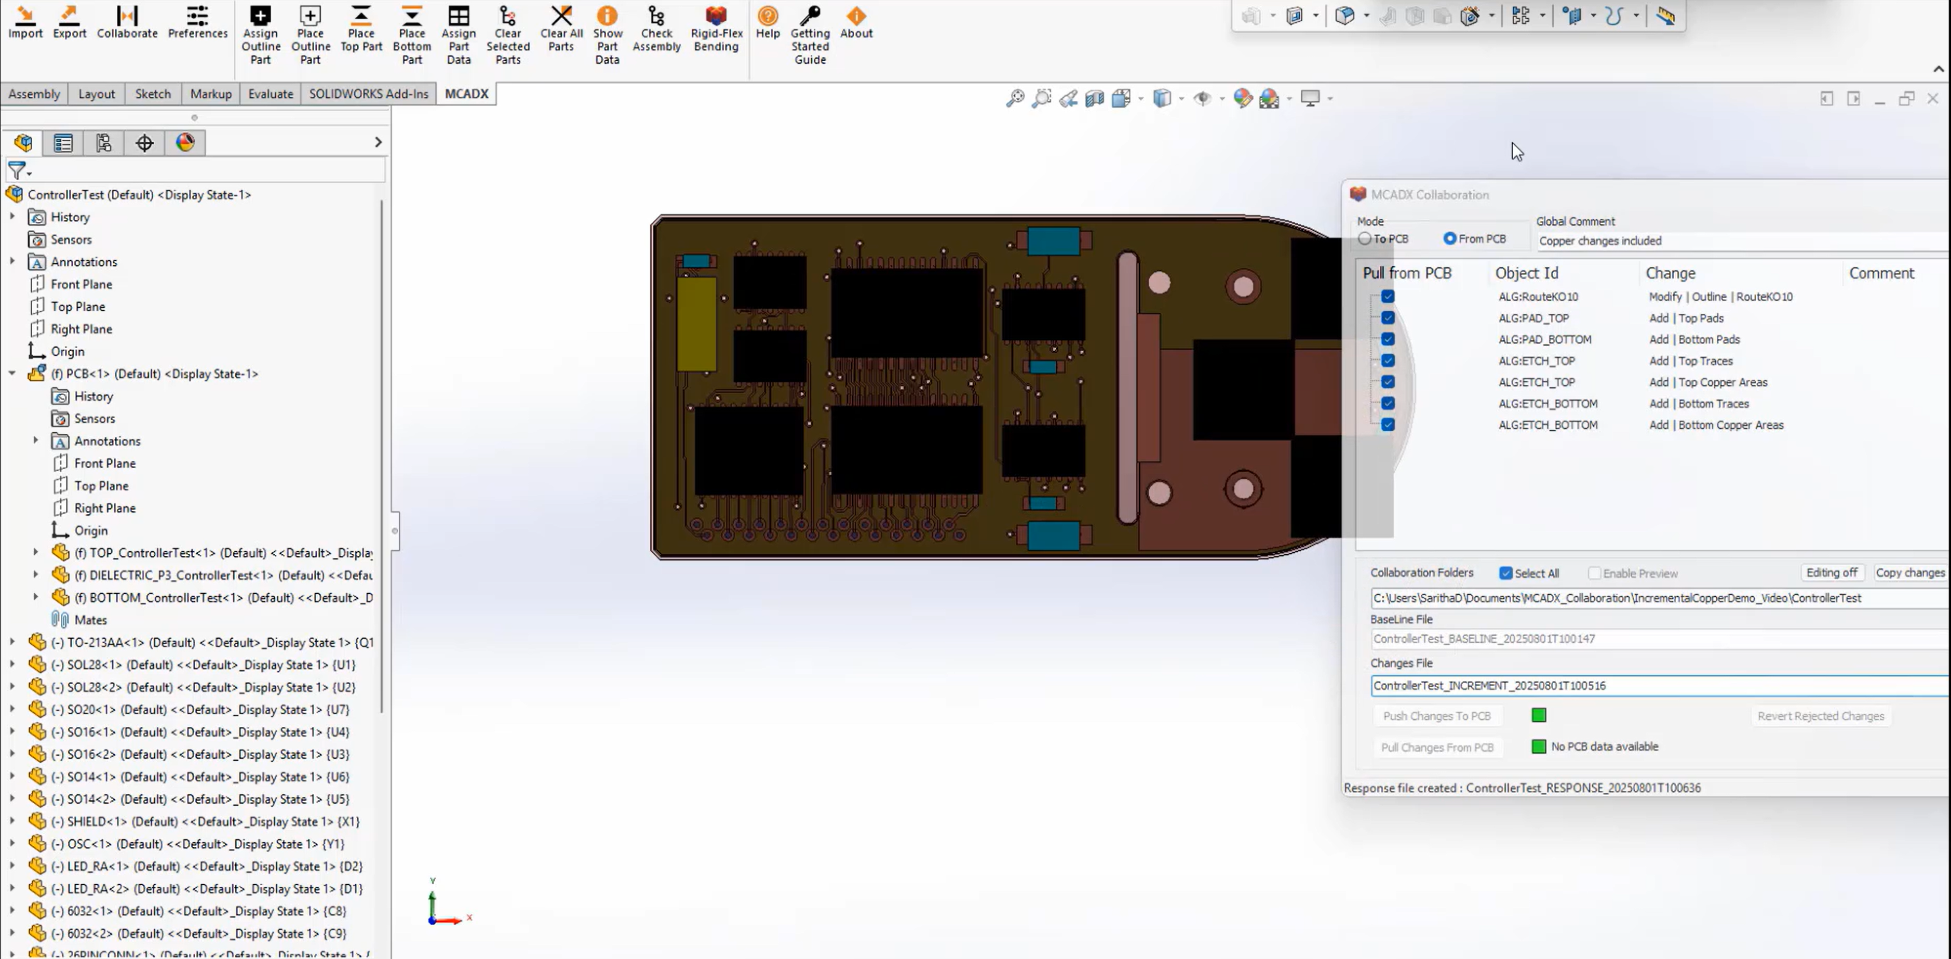
Task: Open the Getting Started Guide
Action: [810, 35]
